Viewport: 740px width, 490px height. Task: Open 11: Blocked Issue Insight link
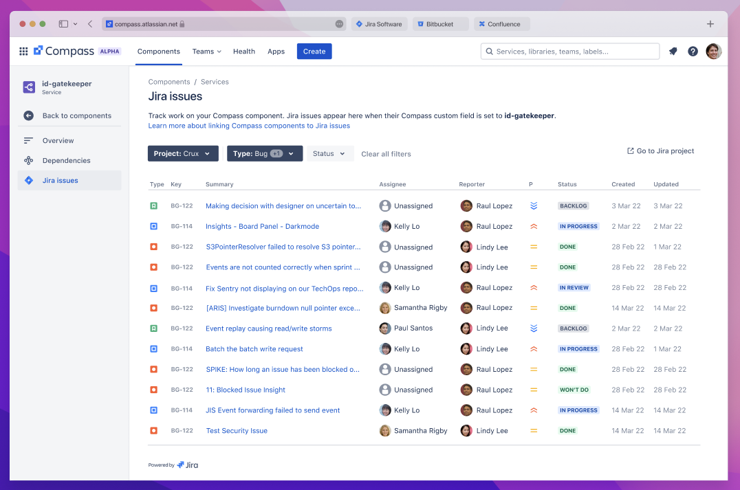pos(246,390)
